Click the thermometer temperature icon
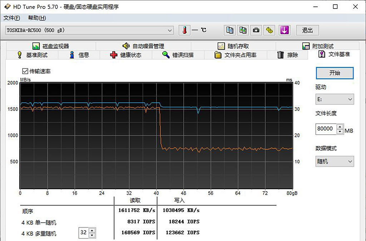The width and height of the screenshot is (366, 241). [x=184, y=30]
